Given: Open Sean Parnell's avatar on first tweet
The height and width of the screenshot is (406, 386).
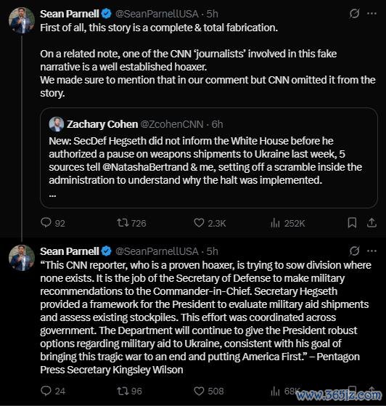Looking at the screenshot, I should 22,21.
